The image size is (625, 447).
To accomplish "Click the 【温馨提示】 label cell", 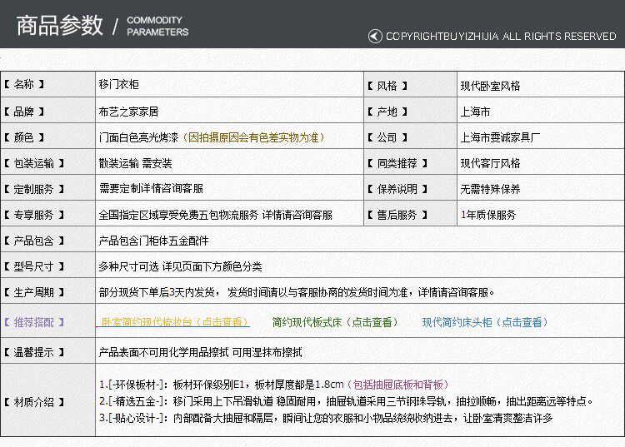I will pos(47,350).
